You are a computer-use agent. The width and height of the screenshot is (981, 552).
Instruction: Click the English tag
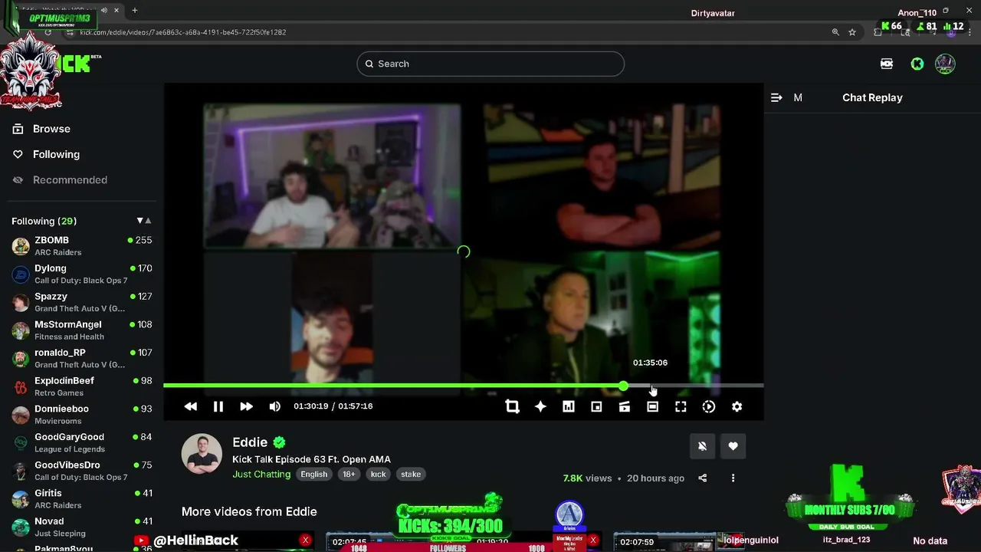[313, 475]
